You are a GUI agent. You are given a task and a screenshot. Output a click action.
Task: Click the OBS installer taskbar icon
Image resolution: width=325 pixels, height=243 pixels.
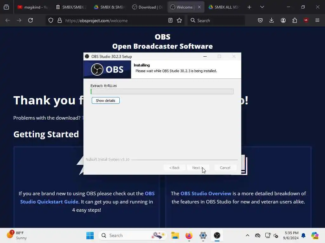coord(217,235)
